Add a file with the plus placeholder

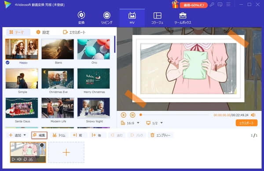[x=66, y=153]
